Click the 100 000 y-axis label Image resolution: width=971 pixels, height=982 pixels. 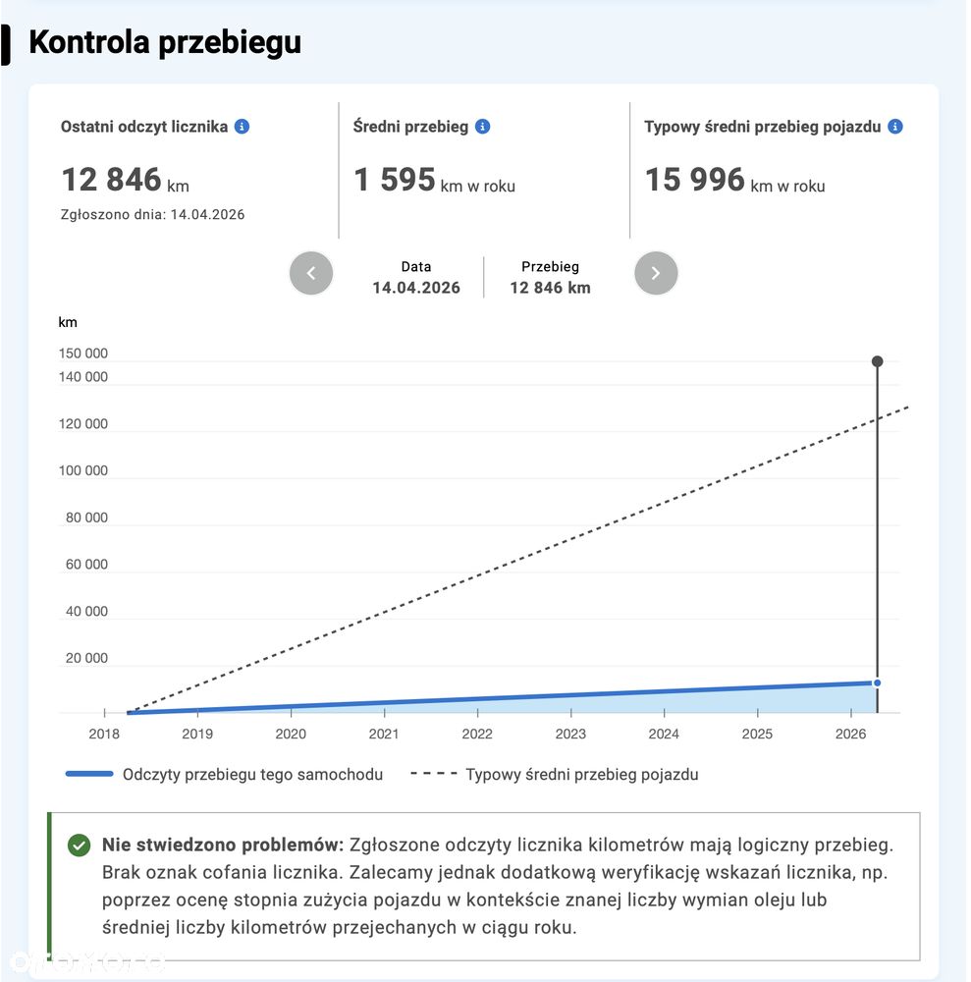coord(83,470)
